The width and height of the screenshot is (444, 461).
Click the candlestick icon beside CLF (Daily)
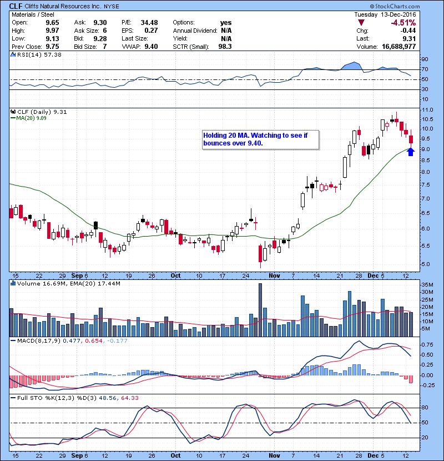coord(13,112)
